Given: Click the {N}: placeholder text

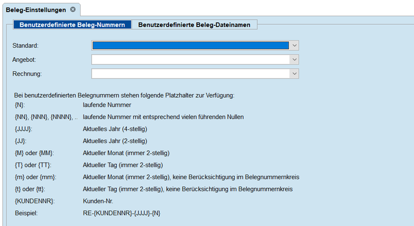Looking at the screenshot, I should 20,105.
